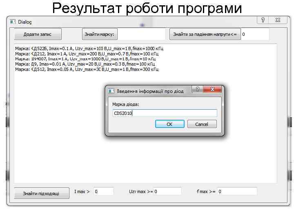Click the Uzv max >= input field
This screenshot has width=294, height=220.
[x=167, y=191]
